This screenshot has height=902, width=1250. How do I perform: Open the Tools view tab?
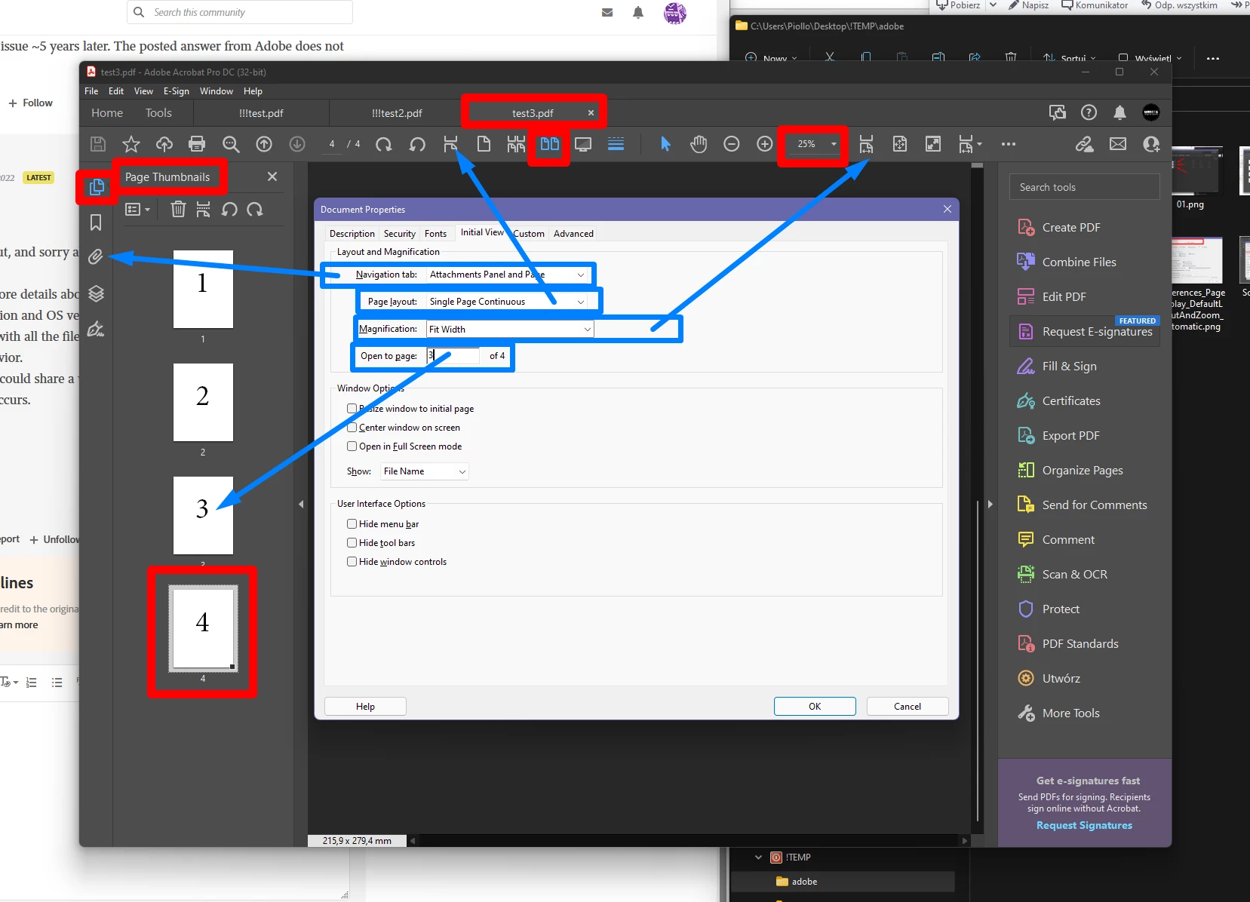[x=158, y=113]
